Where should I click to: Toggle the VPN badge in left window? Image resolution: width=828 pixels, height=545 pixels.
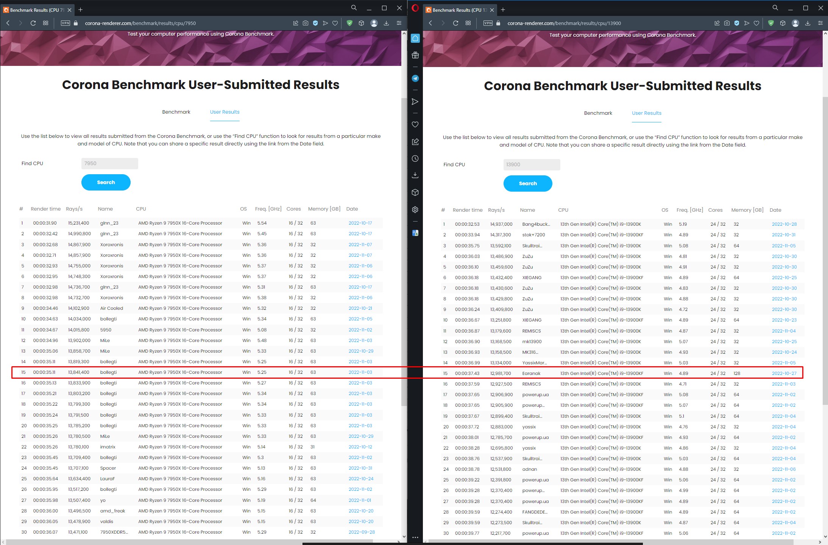tap(65, 23)
